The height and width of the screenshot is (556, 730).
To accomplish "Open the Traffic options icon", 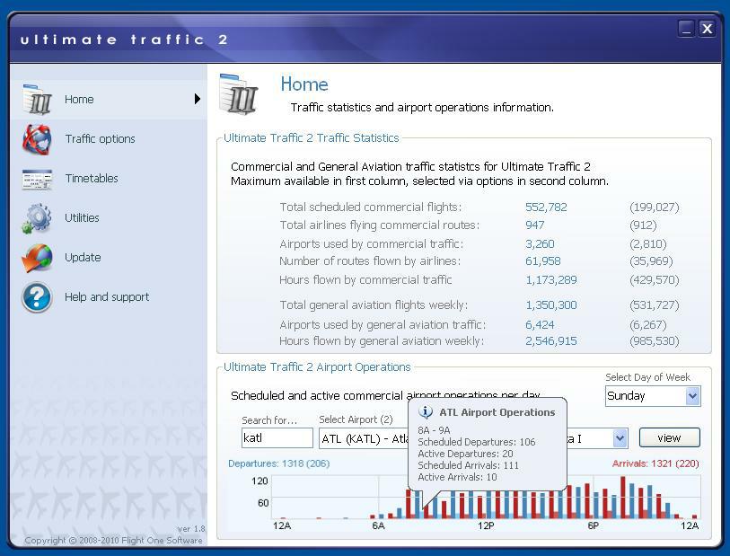I will (x=37, y=139).
